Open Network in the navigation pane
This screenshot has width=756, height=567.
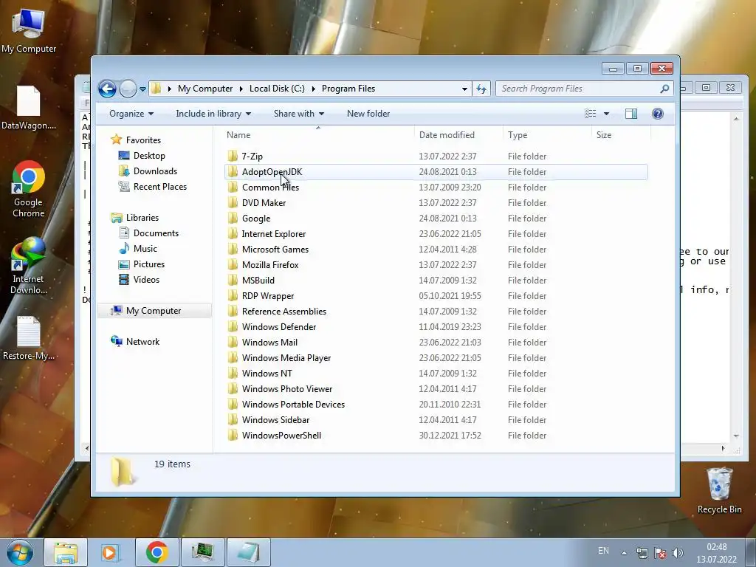tap(142, 341)
